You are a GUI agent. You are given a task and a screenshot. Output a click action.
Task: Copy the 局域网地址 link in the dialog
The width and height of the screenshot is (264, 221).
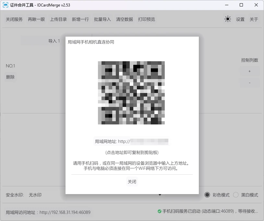click(x=131, y=142)
